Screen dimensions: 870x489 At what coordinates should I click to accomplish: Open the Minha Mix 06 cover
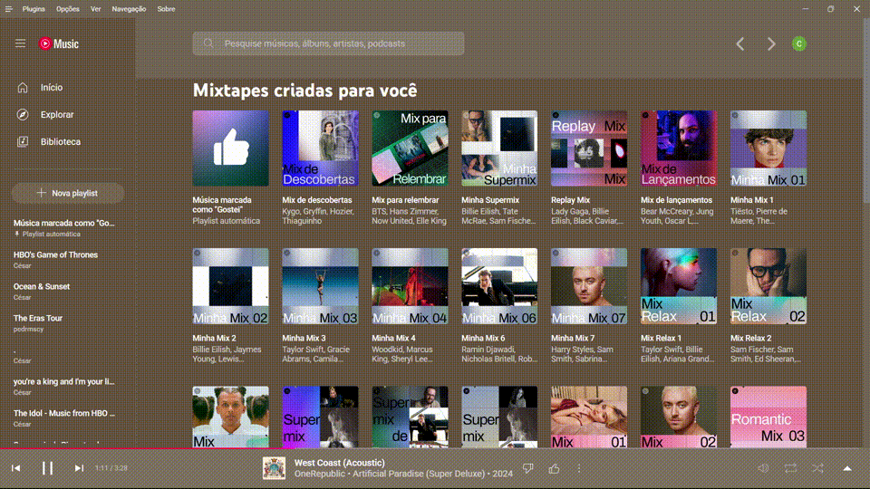(499, 286)
